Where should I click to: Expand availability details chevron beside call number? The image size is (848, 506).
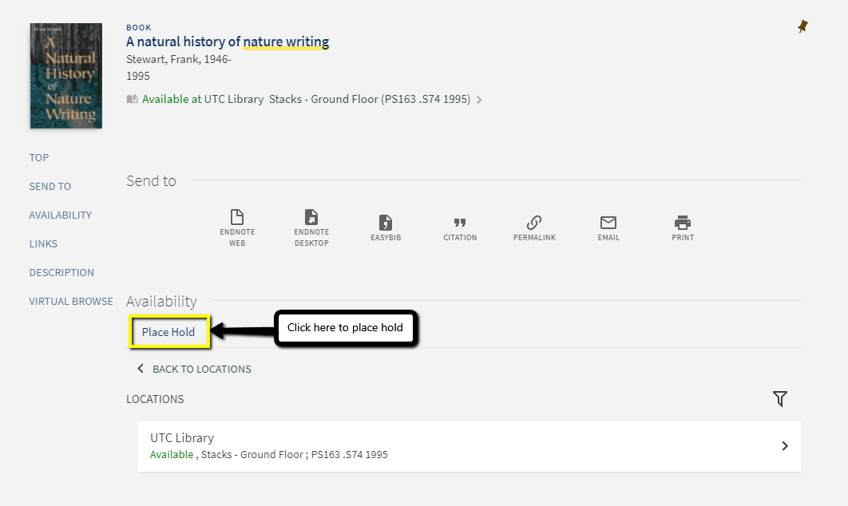[479, 100]
